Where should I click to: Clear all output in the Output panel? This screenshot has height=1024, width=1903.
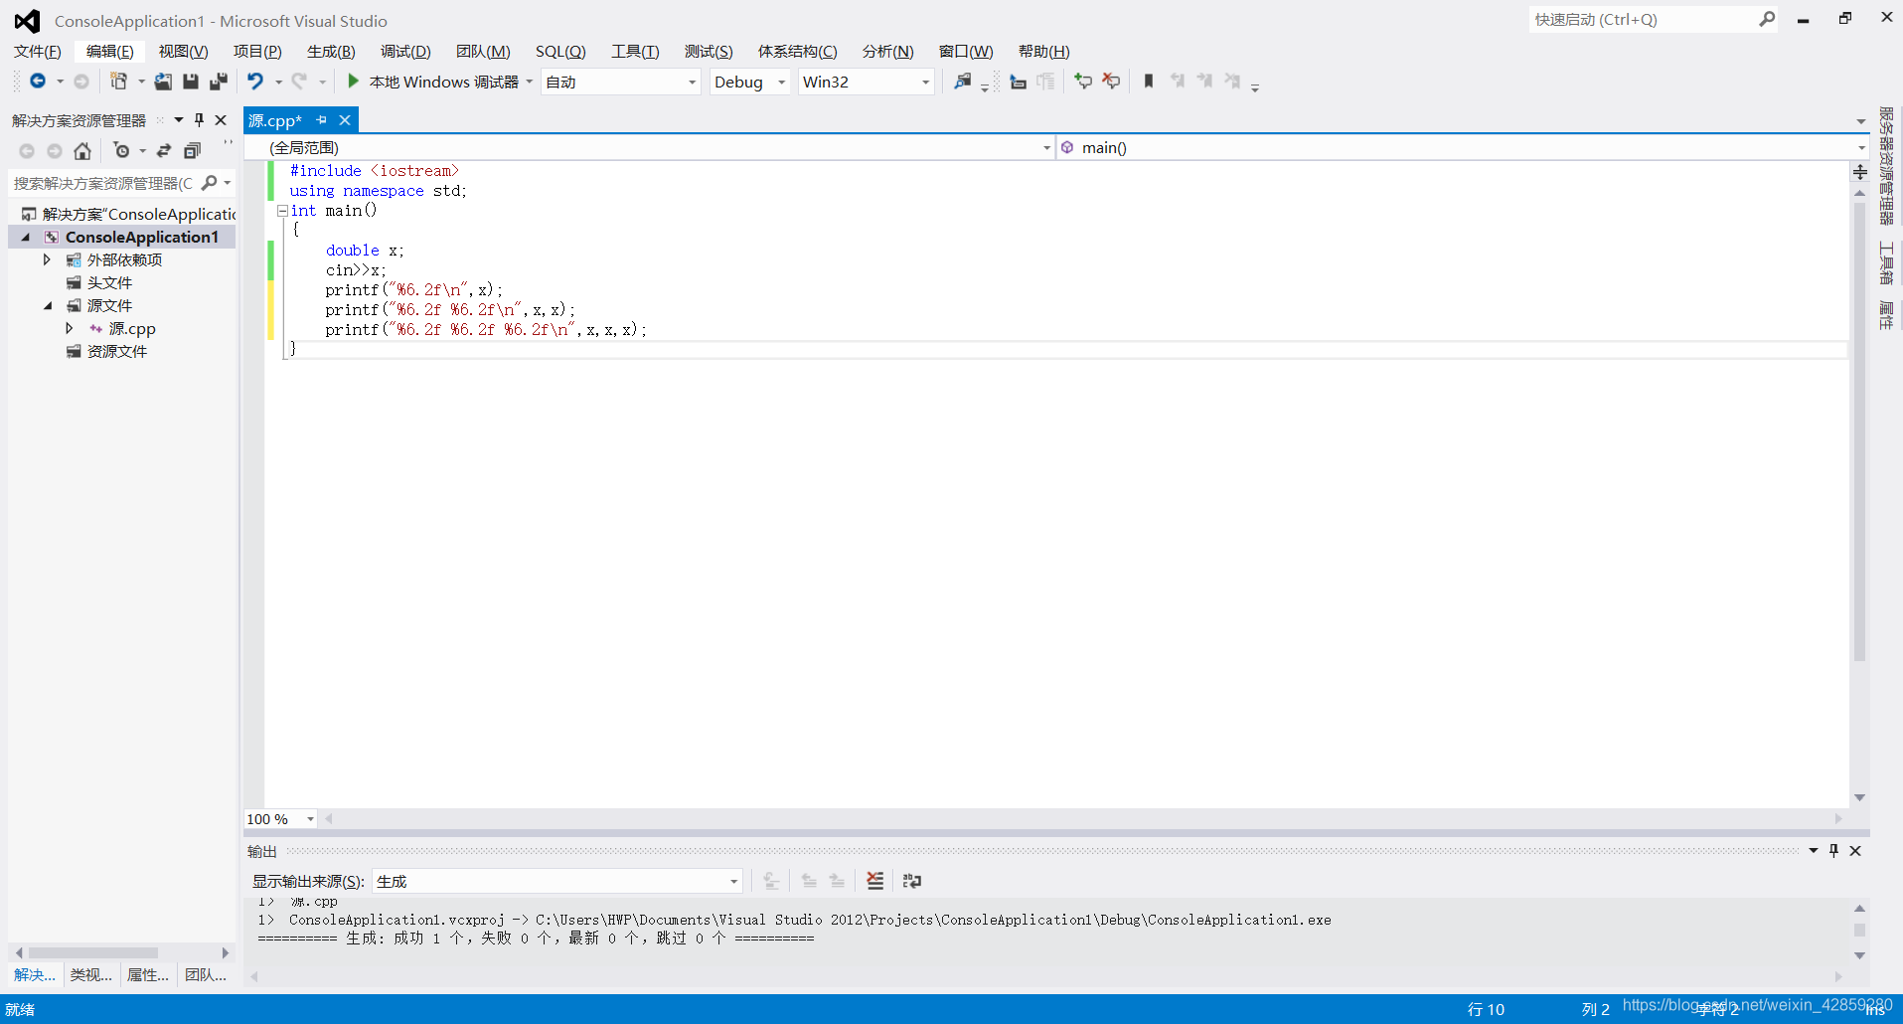tap(874, 881)
